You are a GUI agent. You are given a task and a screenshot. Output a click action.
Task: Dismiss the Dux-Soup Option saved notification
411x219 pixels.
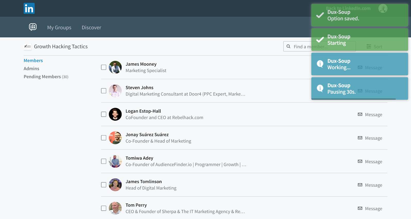(x=360, y=15)
